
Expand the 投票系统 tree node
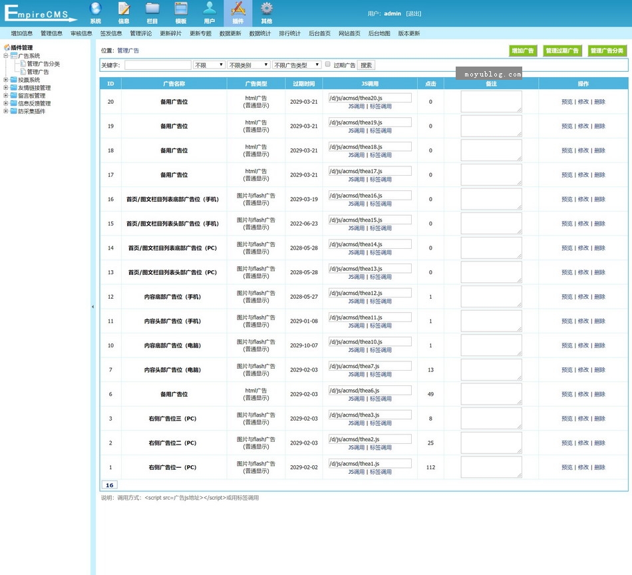6,80
